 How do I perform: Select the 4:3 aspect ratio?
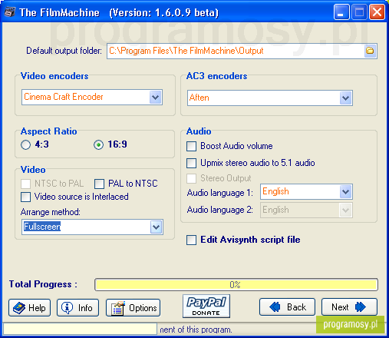[x=25, y=144]
